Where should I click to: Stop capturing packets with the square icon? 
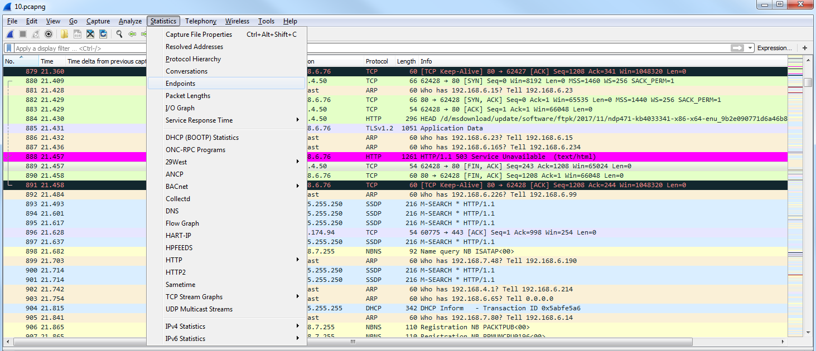point(22,34)
